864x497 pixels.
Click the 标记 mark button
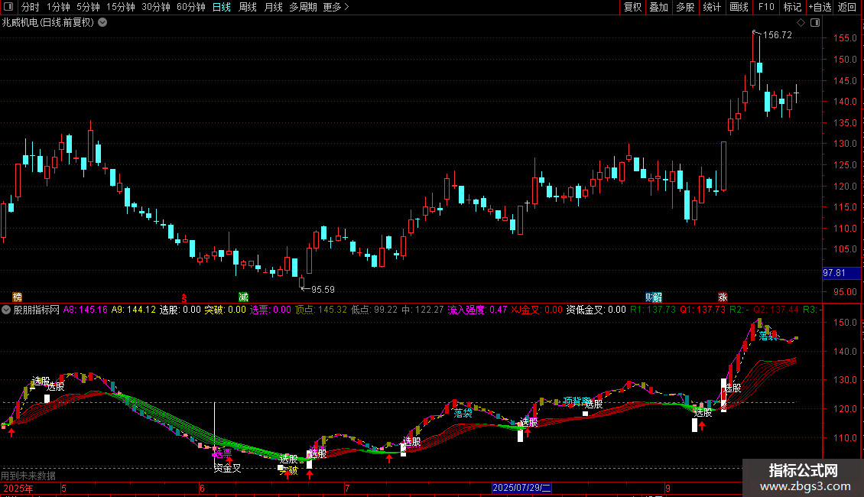(792, 7)
